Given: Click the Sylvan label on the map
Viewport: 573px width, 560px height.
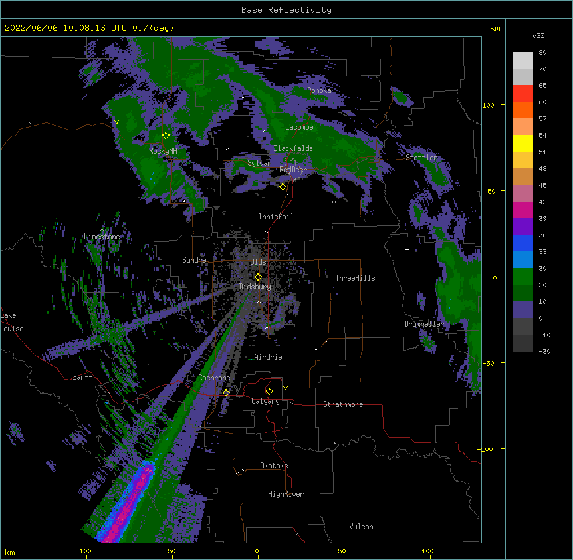Looking at the screenshot, I should (x=259, y=163).
